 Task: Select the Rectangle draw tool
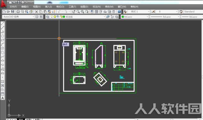tap(3, 40)
